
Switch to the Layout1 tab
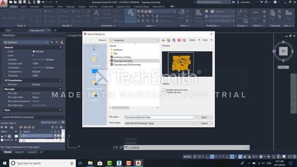pyautogui.click(x=19, y=152)
